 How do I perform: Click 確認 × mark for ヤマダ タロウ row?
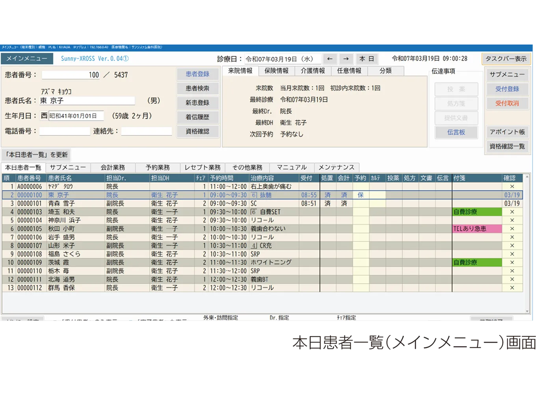tap(512, 186)
